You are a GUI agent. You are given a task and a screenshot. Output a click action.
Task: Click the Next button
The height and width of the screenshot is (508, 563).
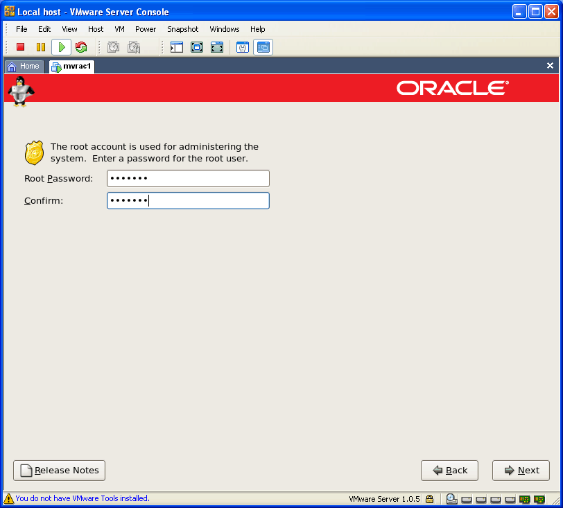(x=521, y=471)
